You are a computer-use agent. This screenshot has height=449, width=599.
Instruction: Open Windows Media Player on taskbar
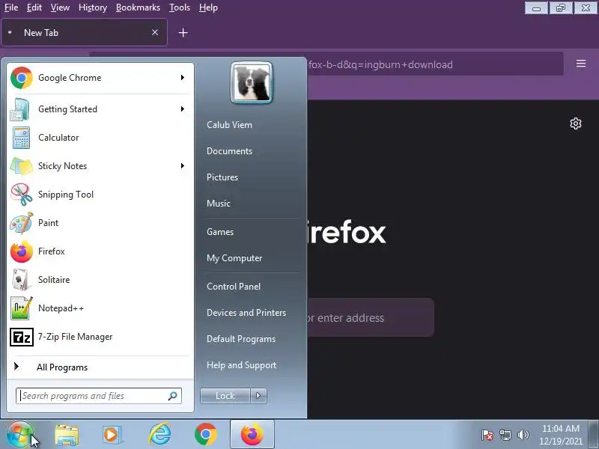112,435
